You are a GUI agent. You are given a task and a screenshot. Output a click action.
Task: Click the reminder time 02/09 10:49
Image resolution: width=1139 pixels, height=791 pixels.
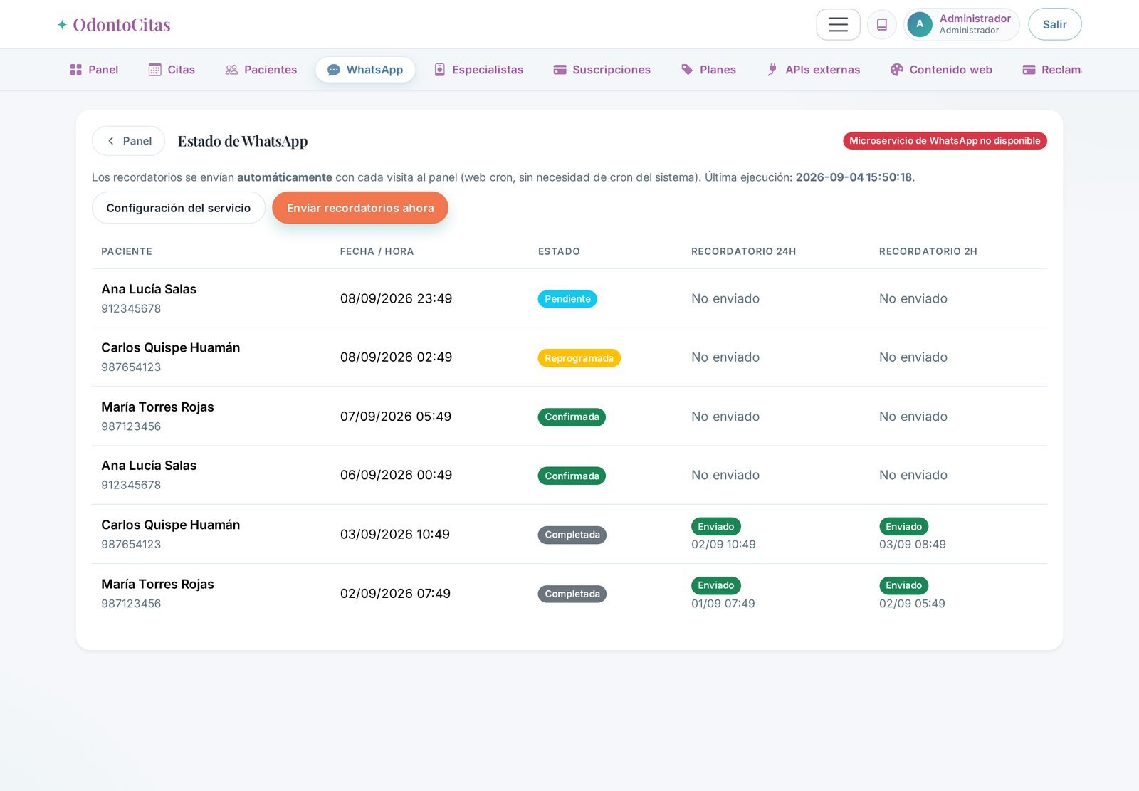723,544
